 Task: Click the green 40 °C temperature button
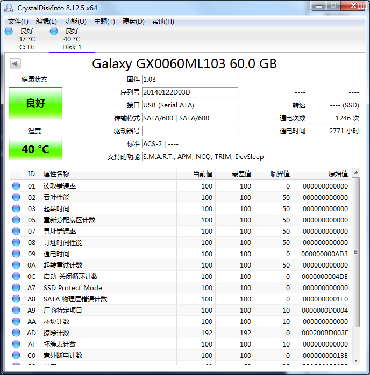(x=35, y=149)
